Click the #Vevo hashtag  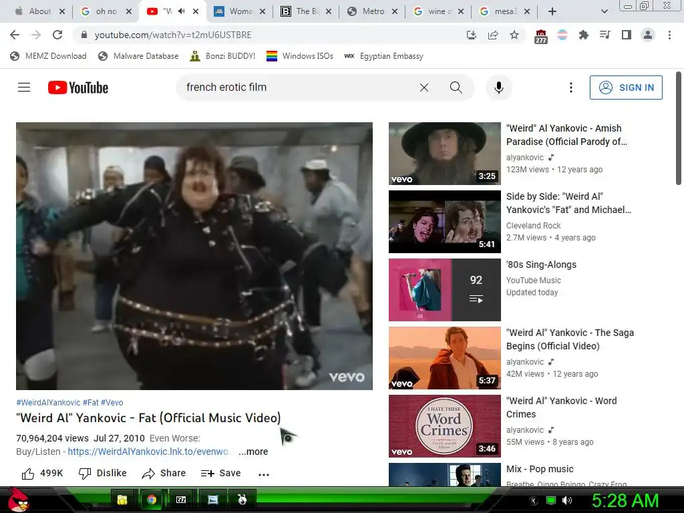(x=112, y=403)
